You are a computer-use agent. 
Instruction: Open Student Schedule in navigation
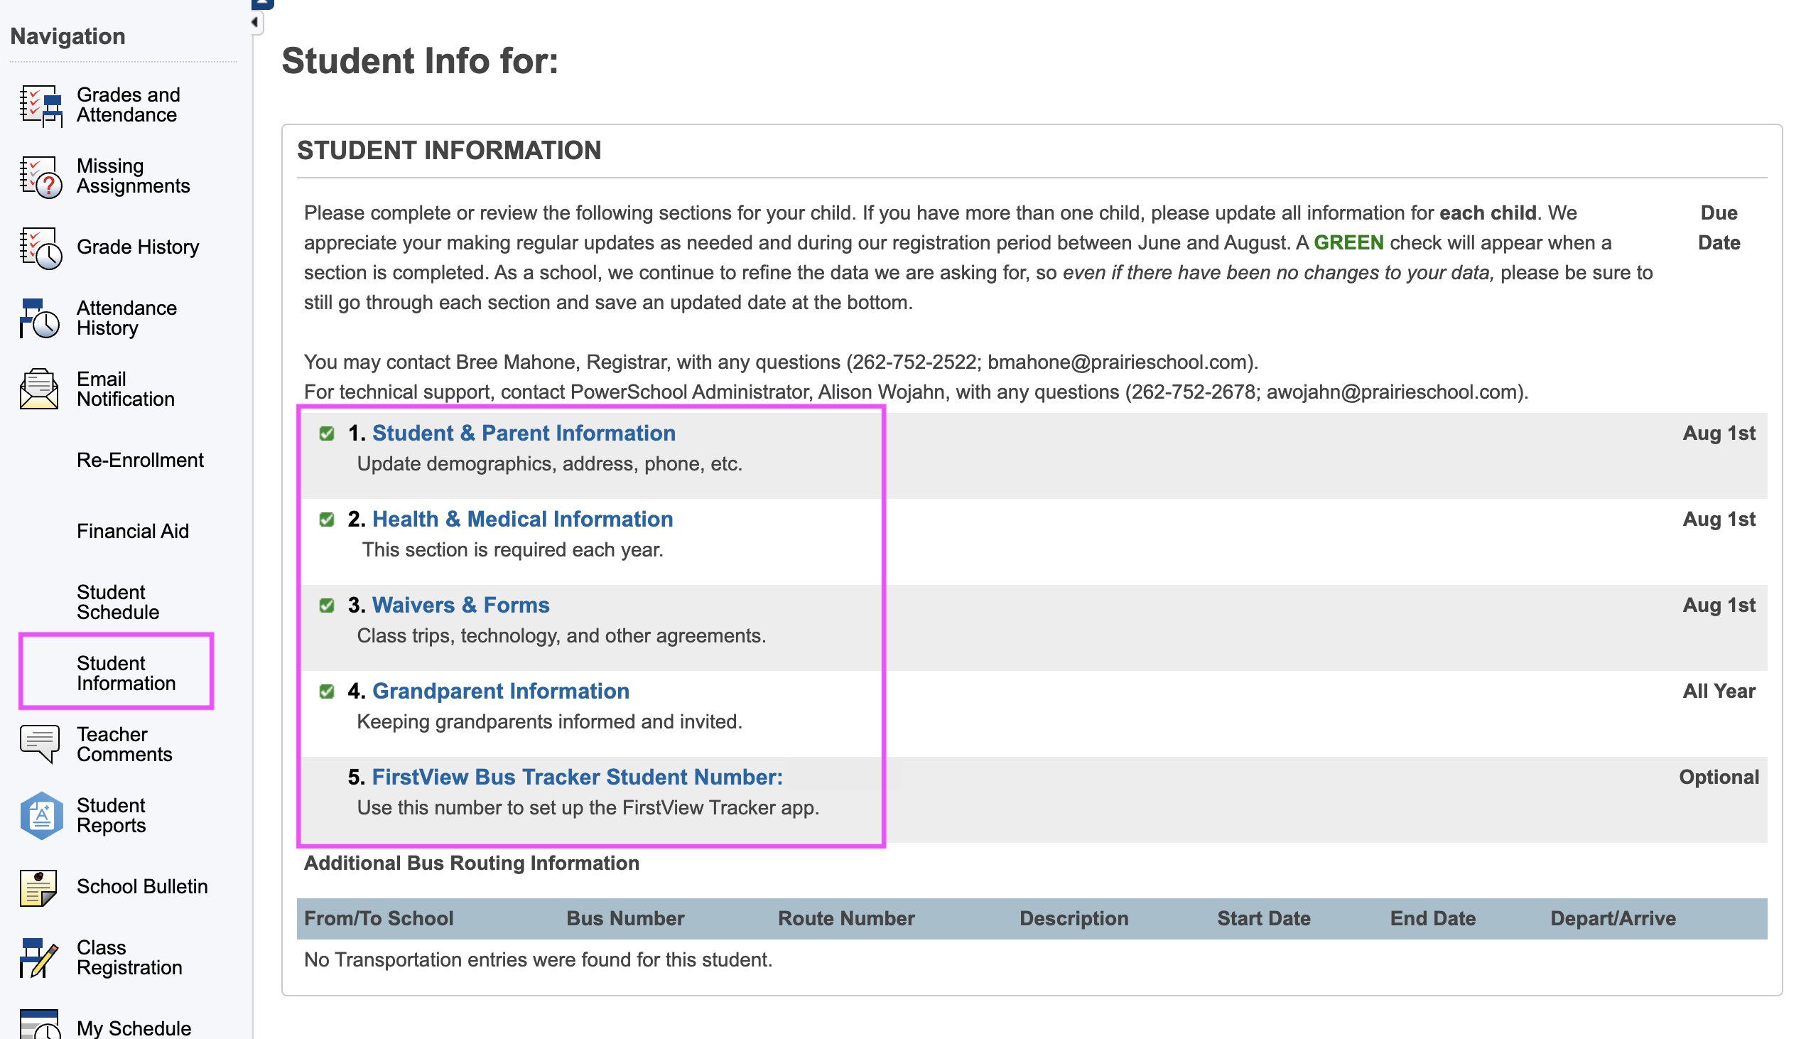pos(118,602)
